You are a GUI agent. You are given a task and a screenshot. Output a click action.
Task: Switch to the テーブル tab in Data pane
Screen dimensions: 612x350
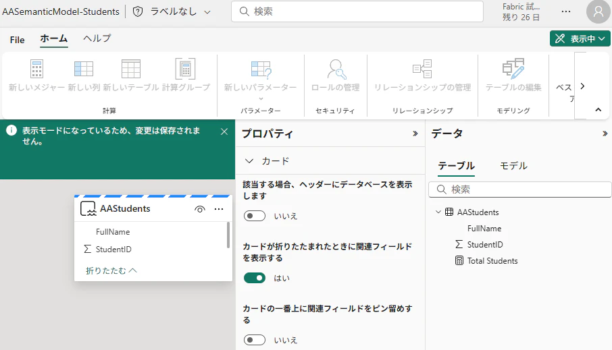pyautogui.click(x=456, y=166)
